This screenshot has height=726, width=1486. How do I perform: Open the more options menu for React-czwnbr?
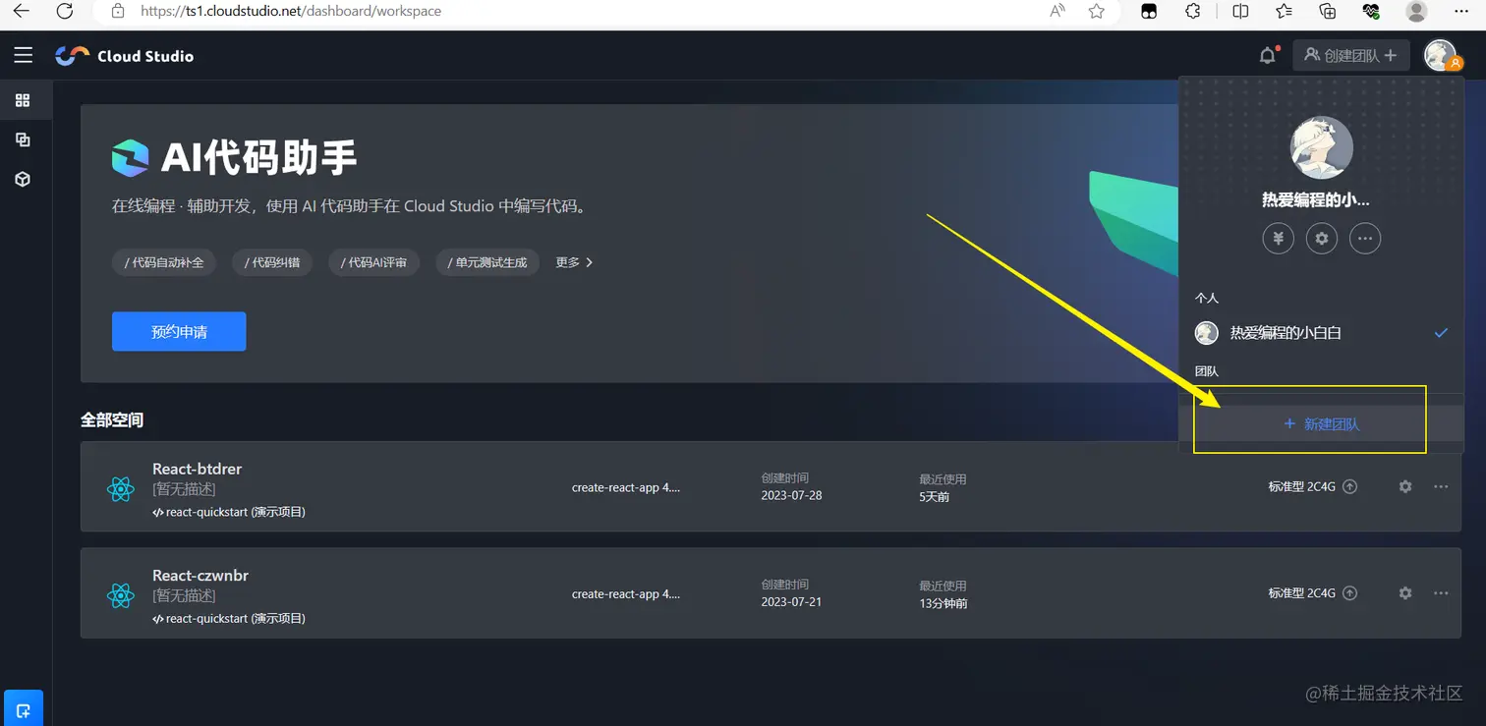coord(1441,592)
